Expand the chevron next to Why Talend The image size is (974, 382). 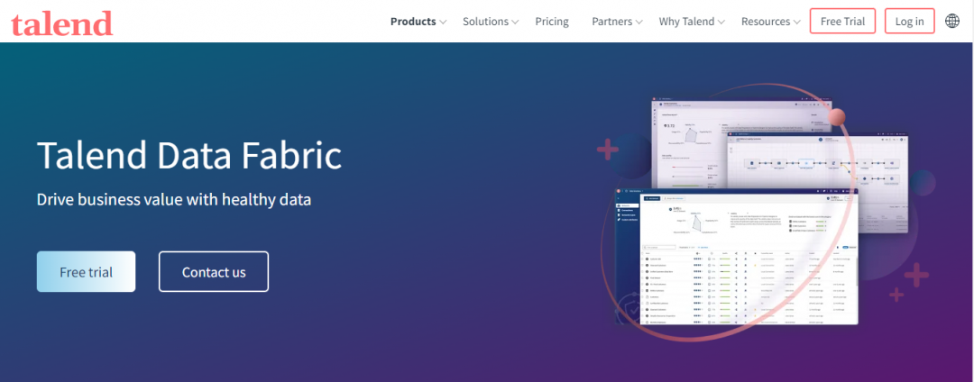[721, 23]
